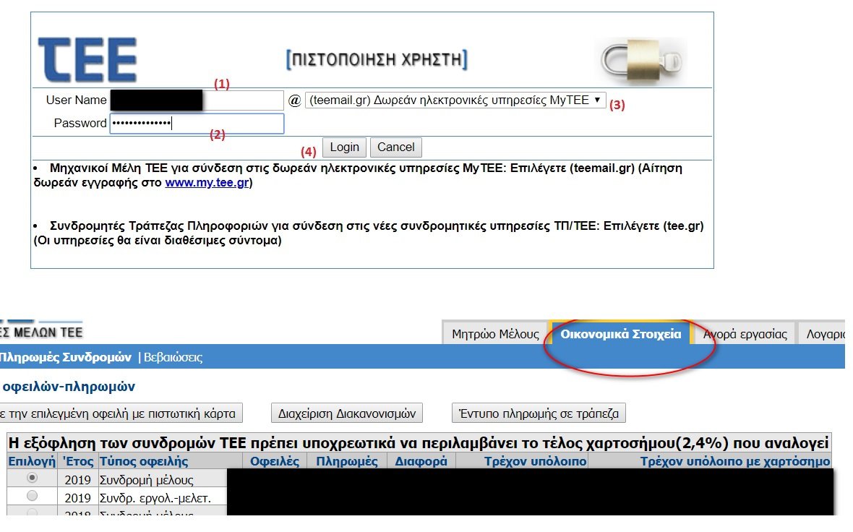
Task: Select radio for 2019 Συνδρ. εργολ.-μελετ.
Action: 32,496
